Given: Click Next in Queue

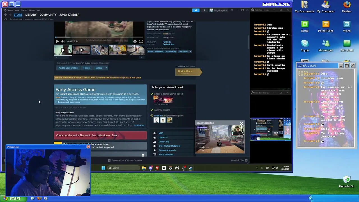Looking at the screenshot, I should coord(188,72).
